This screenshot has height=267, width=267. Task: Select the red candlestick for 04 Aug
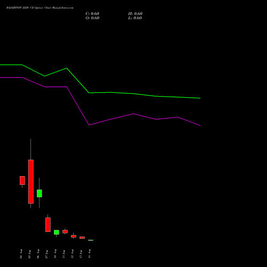point(22,180)
